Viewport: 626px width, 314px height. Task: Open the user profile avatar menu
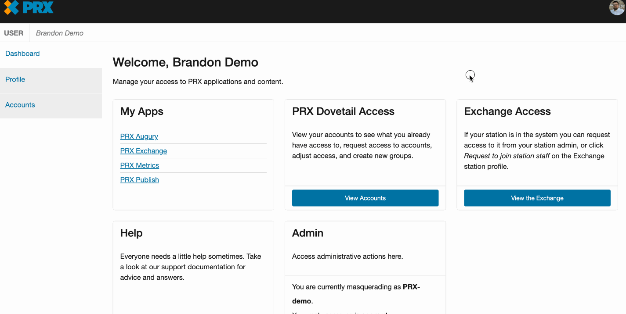point(617,8)
